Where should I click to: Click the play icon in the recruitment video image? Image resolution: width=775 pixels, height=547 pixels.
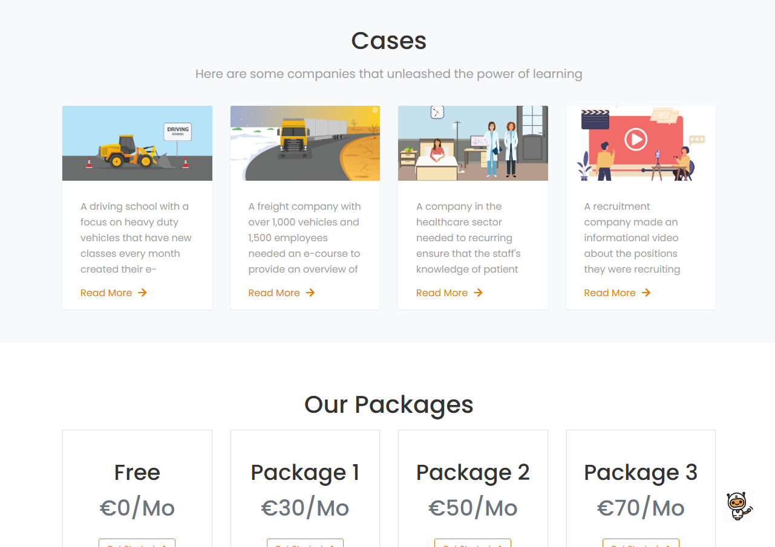pyautogui.click(x=636, y=140)
